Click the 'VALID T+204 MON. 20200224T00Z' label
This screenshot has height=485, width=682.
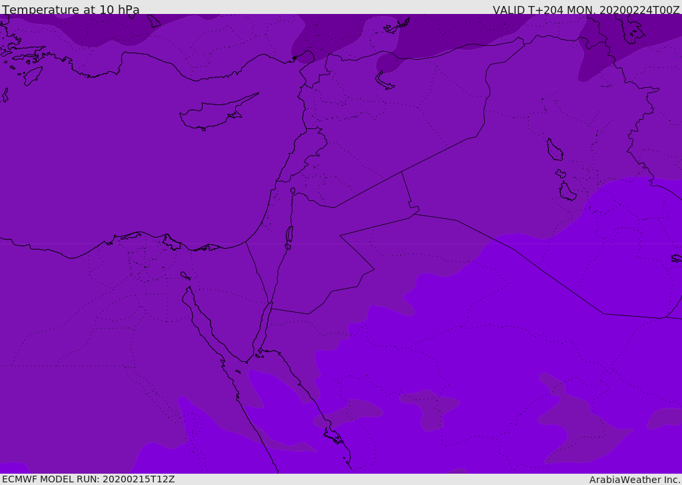pyautogui.click(x=586, y=9)
